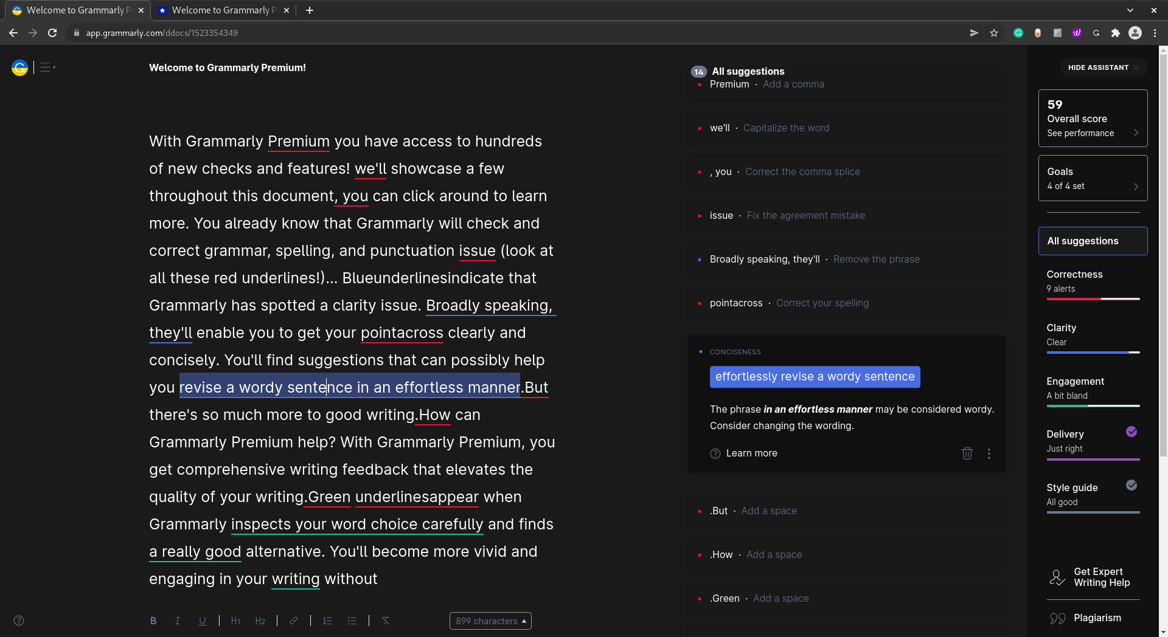Screen dimensions: 1168x637
Task: Toggle bold formatting
Action: (x=153, y=621)
